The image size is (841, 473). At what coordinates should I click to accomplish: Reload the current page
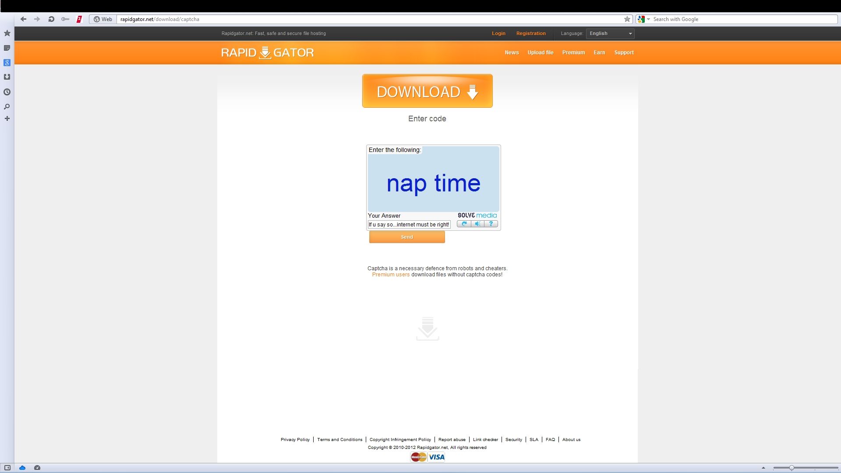coord(51,19)
